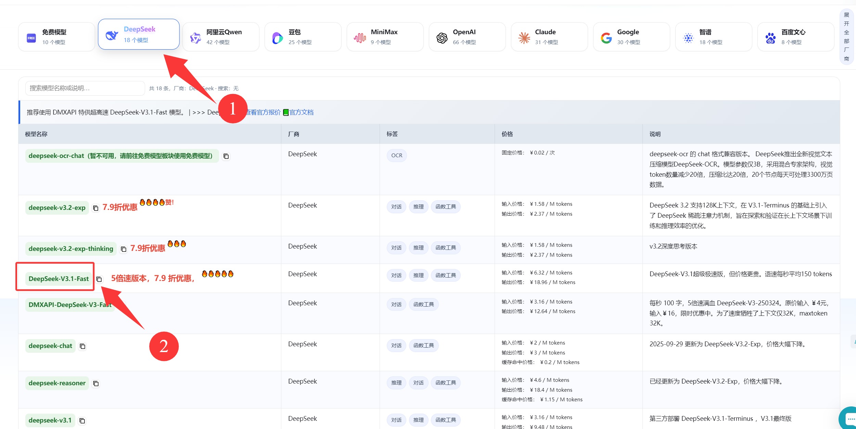Click the deepseek-chat model name chip

50,346
